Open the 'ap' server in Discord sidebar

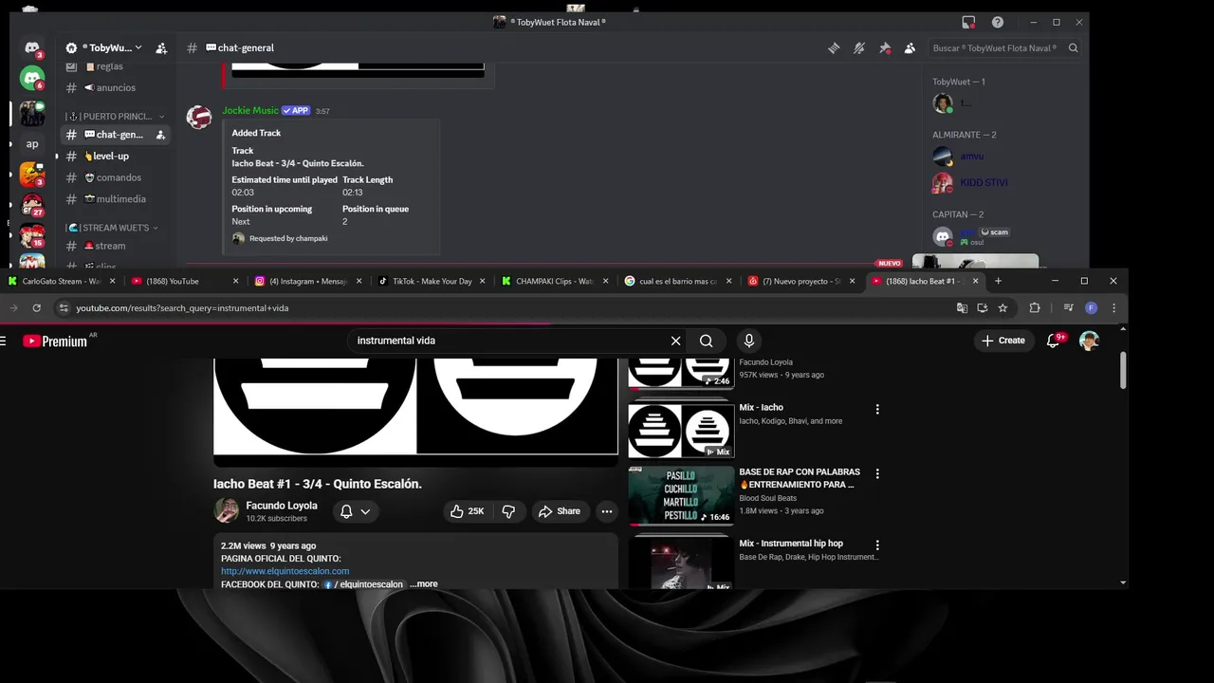pyautogui.click(x=32, y=144)
